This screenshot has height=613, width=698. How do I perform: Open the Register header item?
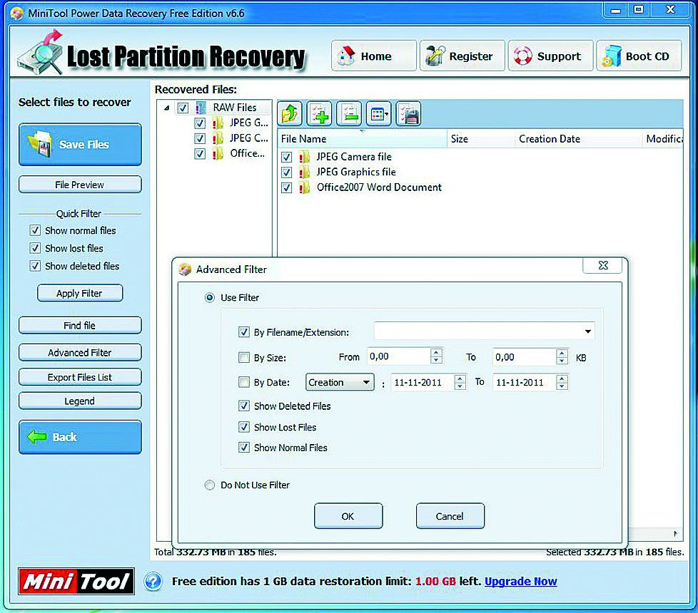coord(462,56)
